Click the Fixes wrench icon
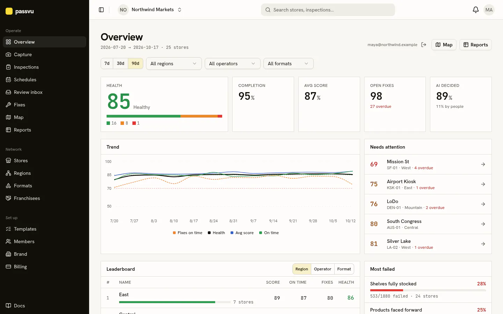Screen dimensions: 503x314 coord(8,105)
